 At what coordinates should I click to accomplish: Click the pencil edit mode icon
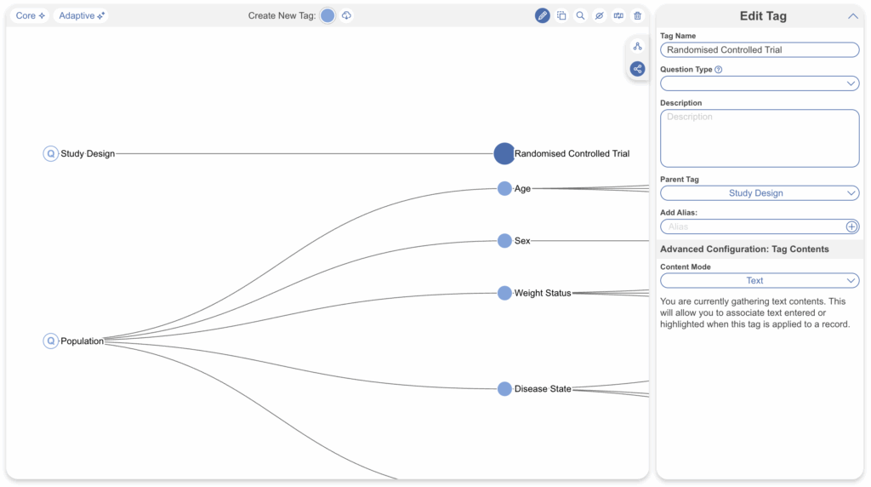tap(542, 15)
